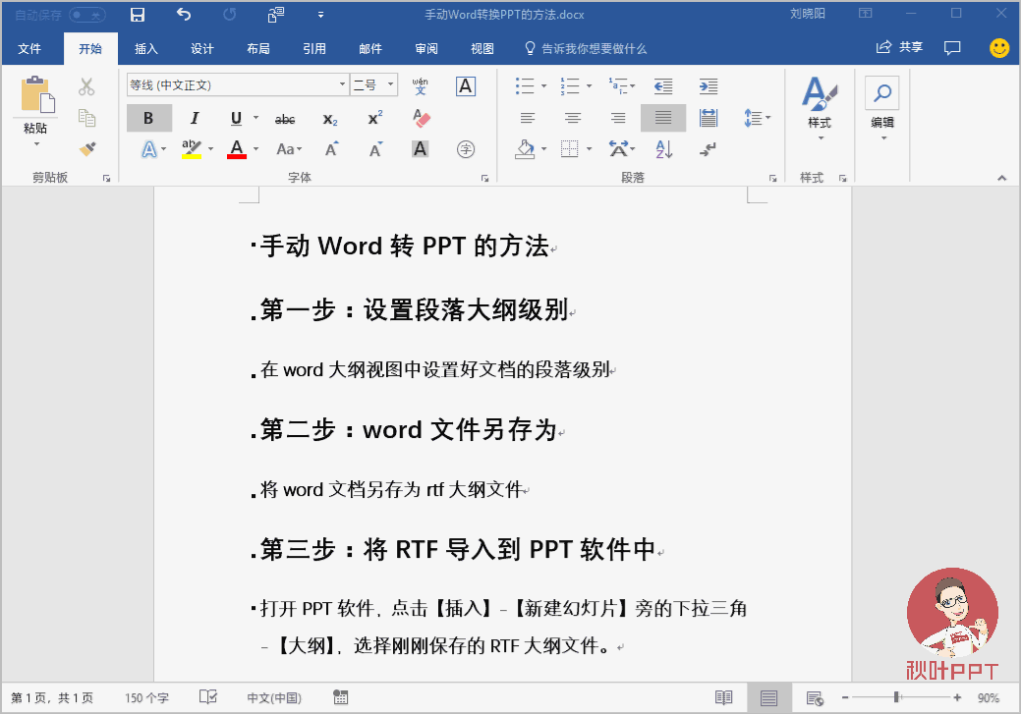This screenshot has width=1021, height=714.
Task: Click Undo in the Quick Access Toolbar
Action: tap(182, 14)
